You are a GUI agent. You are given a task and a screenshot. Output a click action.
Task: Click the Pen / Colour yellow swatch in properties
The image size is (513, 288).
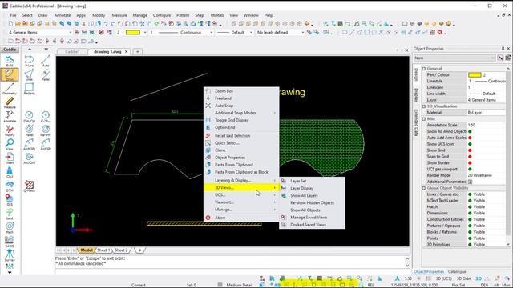pos(475,74)
